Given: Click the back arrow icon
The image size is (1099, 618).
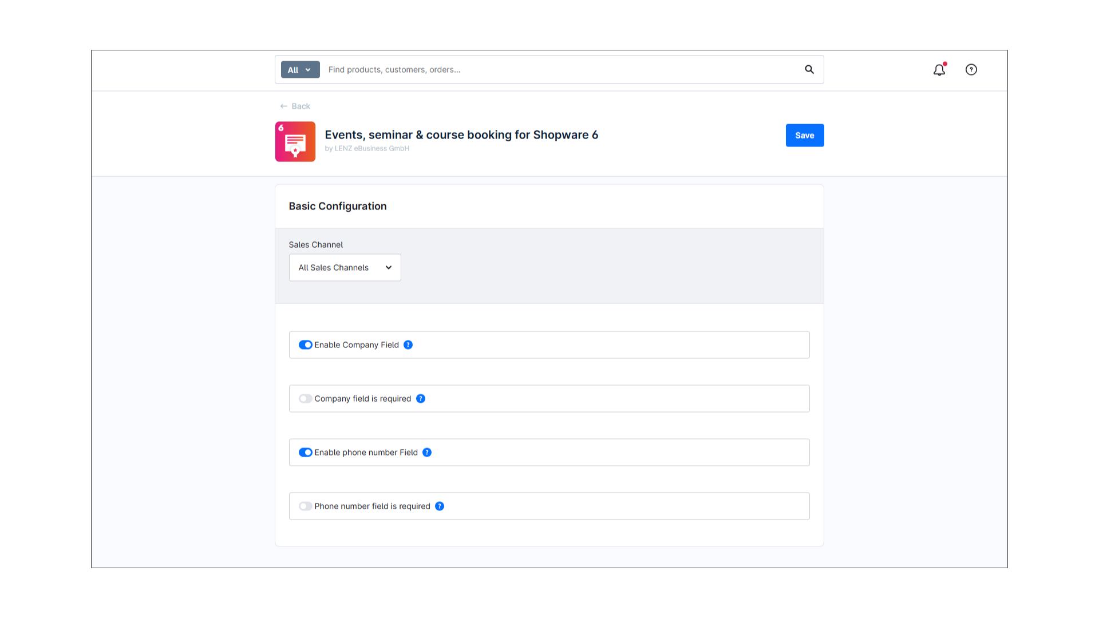Looking at the screenshot, I should 284,106.
